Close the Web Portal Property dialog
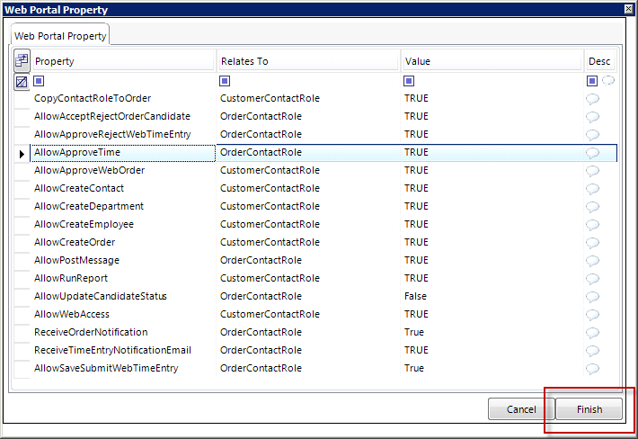The height and width of the screenshot is (439, 638). pos(628,8)
